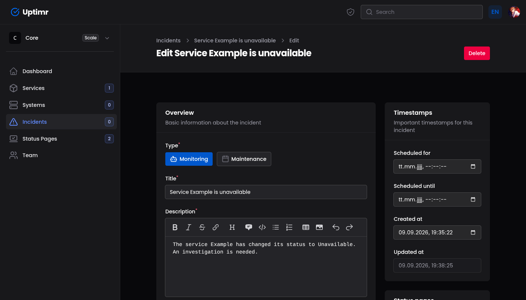Click the Uptimr logo
This screenshot has width=526, height=300.
[x=29, y=12]
